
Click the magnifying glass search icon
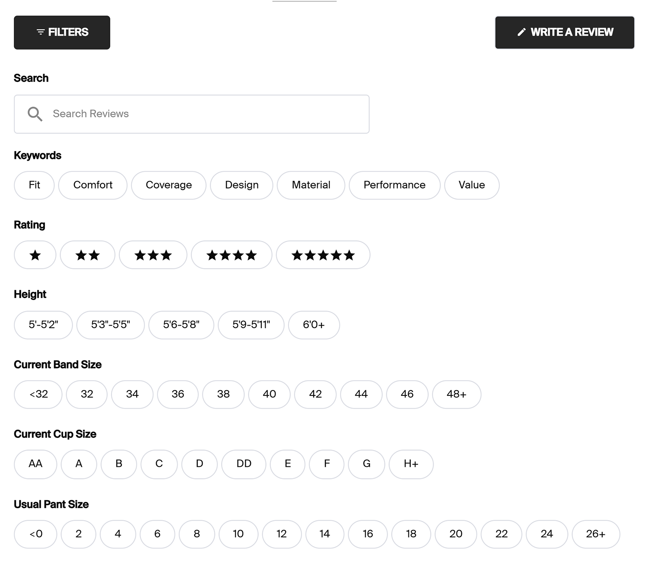(35, 114)
